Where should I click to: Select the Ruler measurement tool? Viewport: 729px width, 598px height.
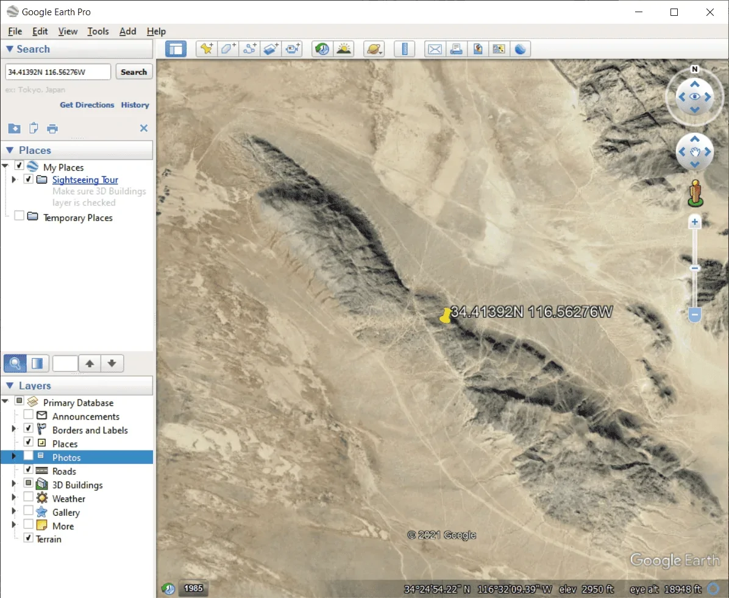(404, 49)
